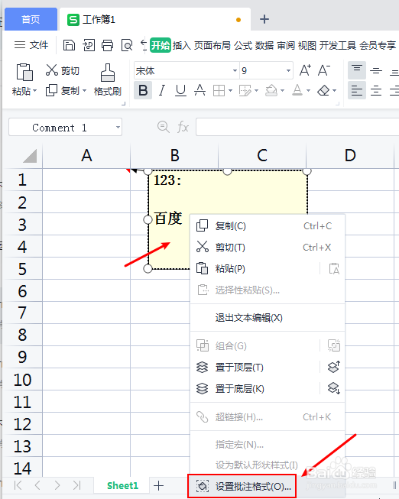Toggle Italic formatting
Viewport: 399px width, 499px height.
pos(162,90)
